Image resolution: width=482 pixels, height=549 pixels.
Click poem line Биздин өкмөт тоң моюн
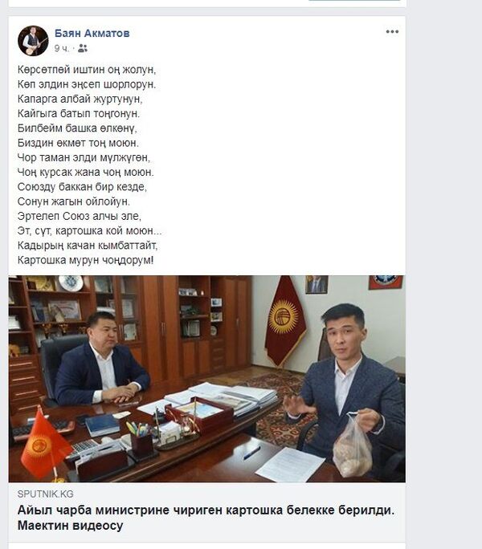(78, 143)
